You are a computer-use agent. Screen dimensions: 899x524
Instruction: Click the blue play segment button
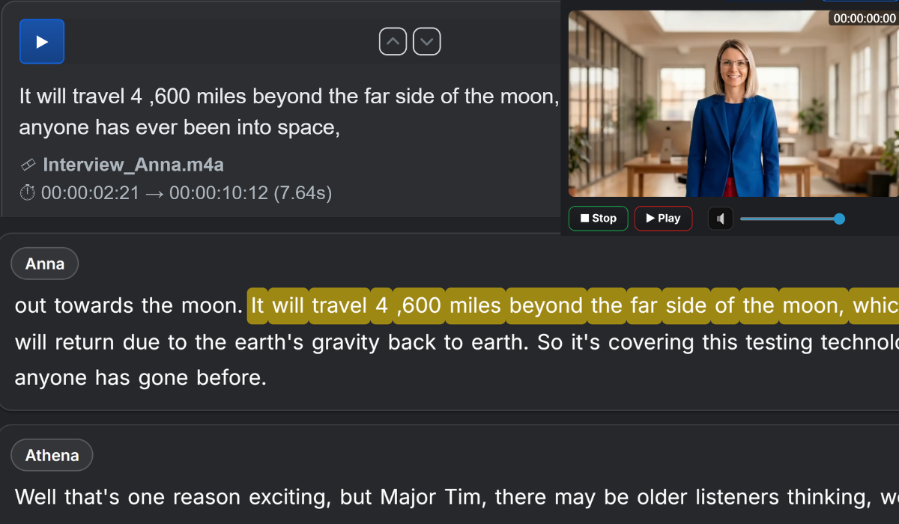point(42,41)
